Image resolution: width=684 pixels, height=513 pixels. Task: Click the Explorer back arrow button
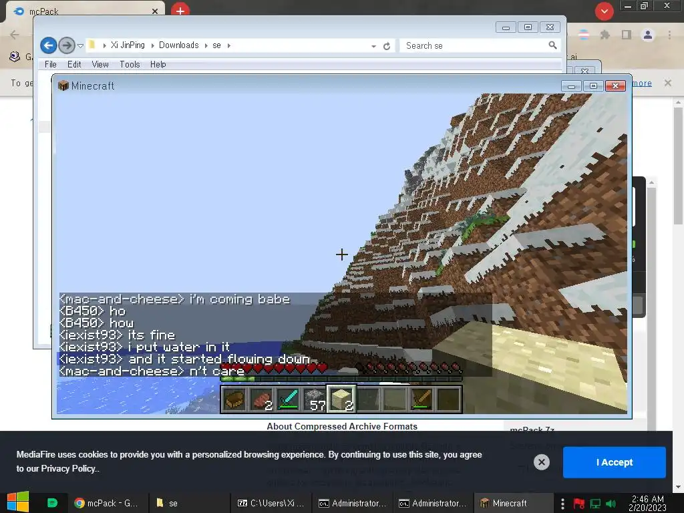[48, 45]
